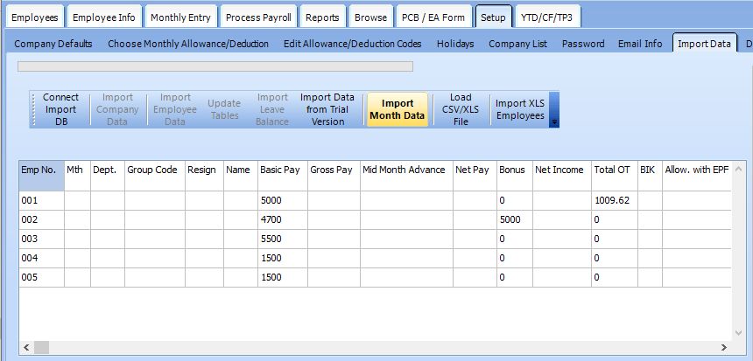Click the Emp No. column header
753x361 pixels.
click(x=41, y=170)
